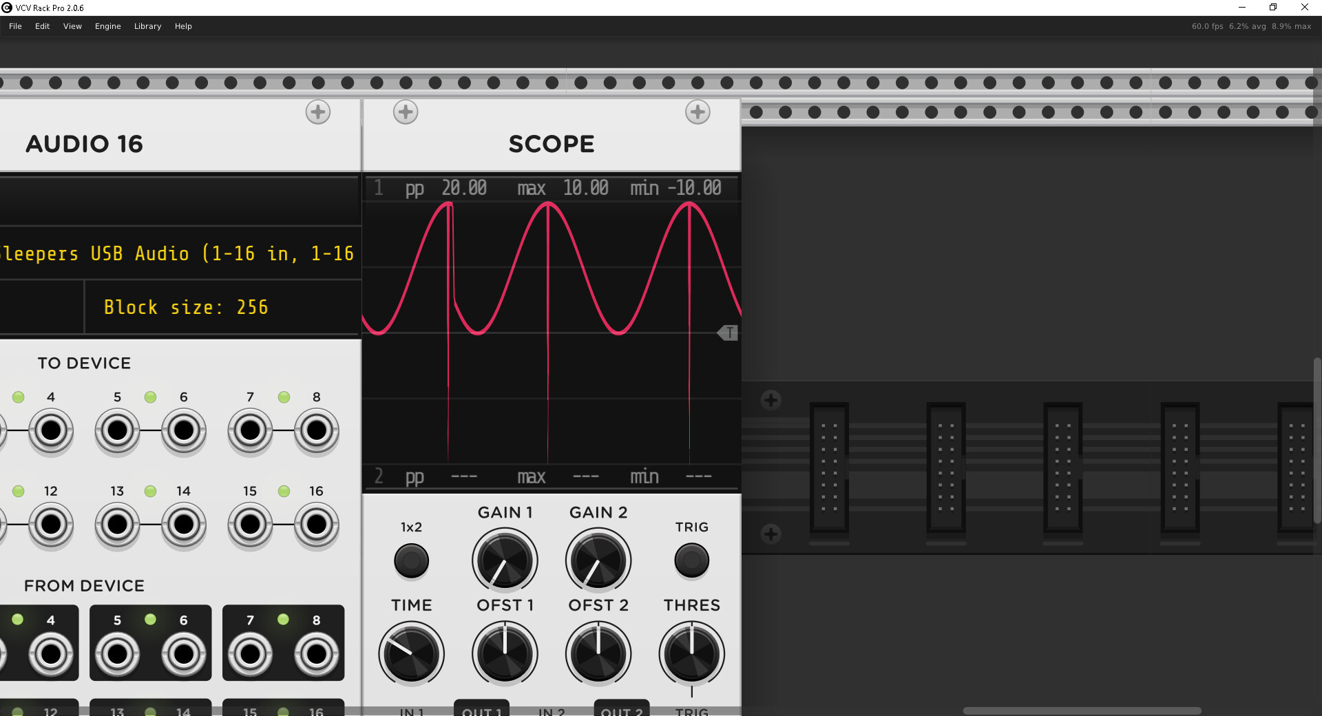The image size is (1322, 716).
Task: Open the Block size 256 selector
Action: 222,307
